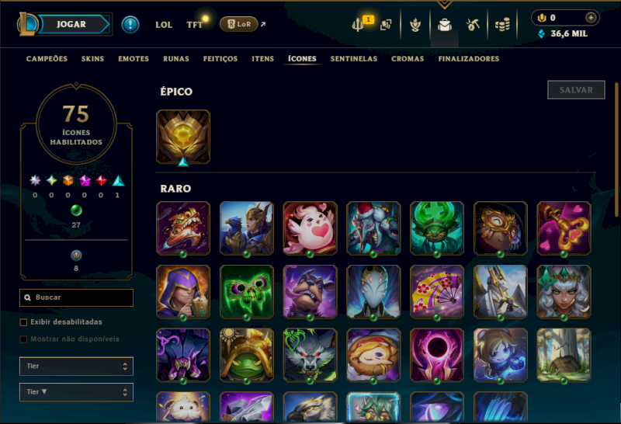Click the Salvar button
Screen dimensions: 621x424
576,90
